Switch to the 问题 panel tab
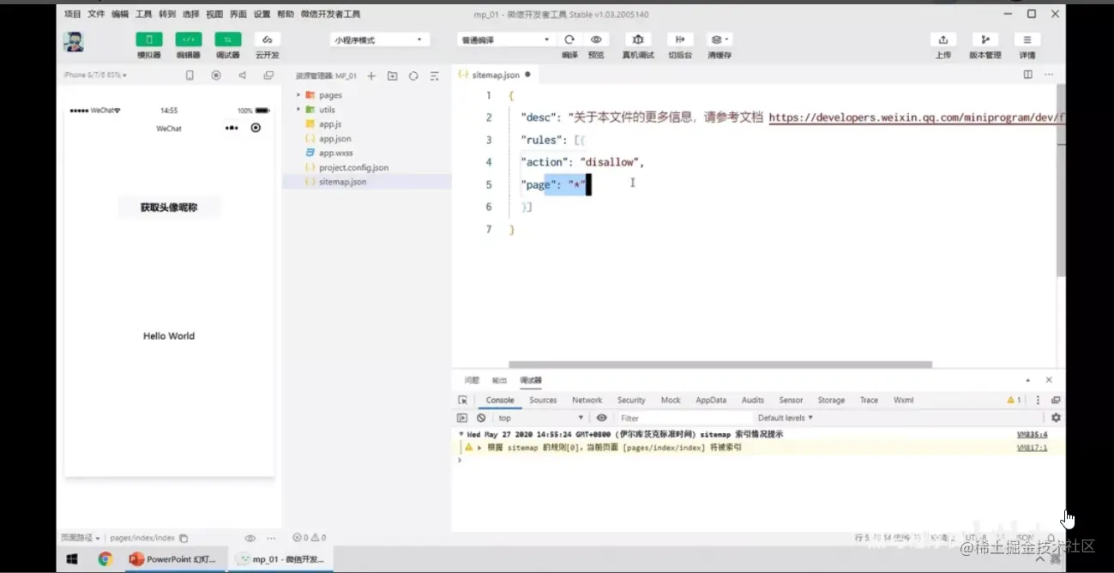 coord(472,380)
